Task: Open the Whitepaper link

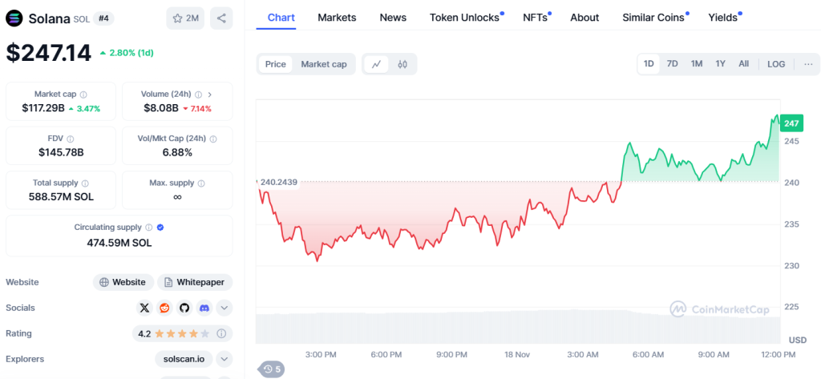Action: point(195,282)
